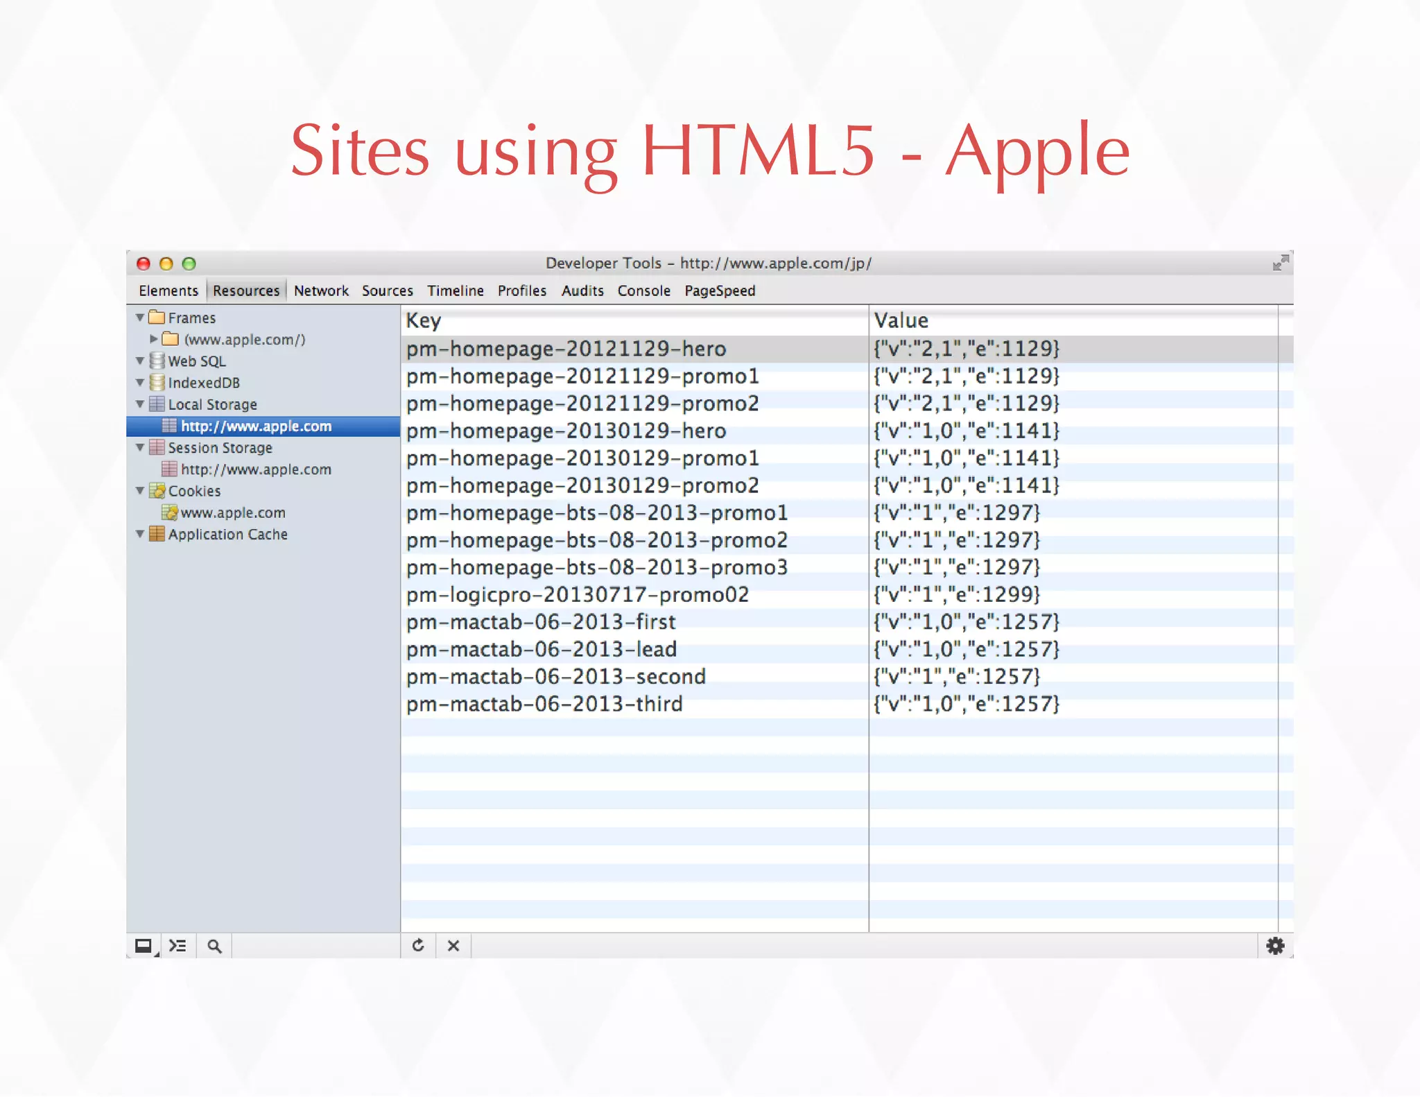Collapse the Cookies section arrow
This screenshot has width=1420, height=1097.
140,491
